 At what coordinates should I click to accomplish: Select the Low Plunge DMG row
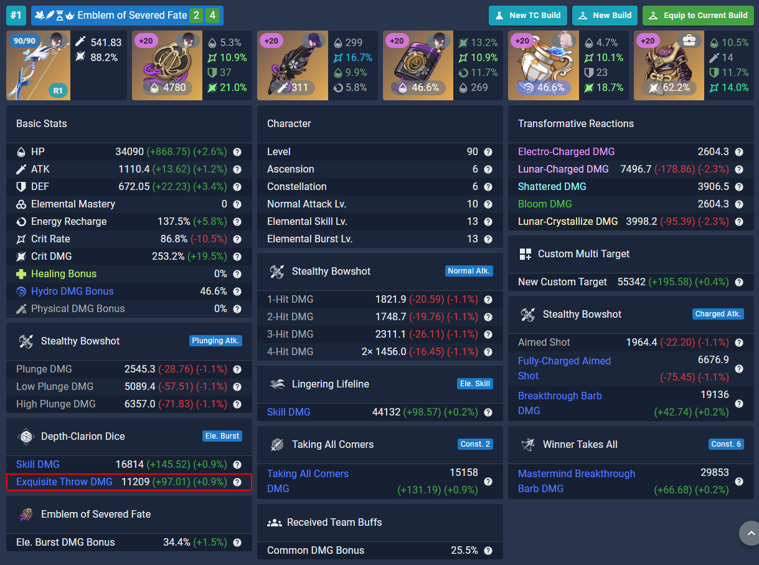point(129,387)
